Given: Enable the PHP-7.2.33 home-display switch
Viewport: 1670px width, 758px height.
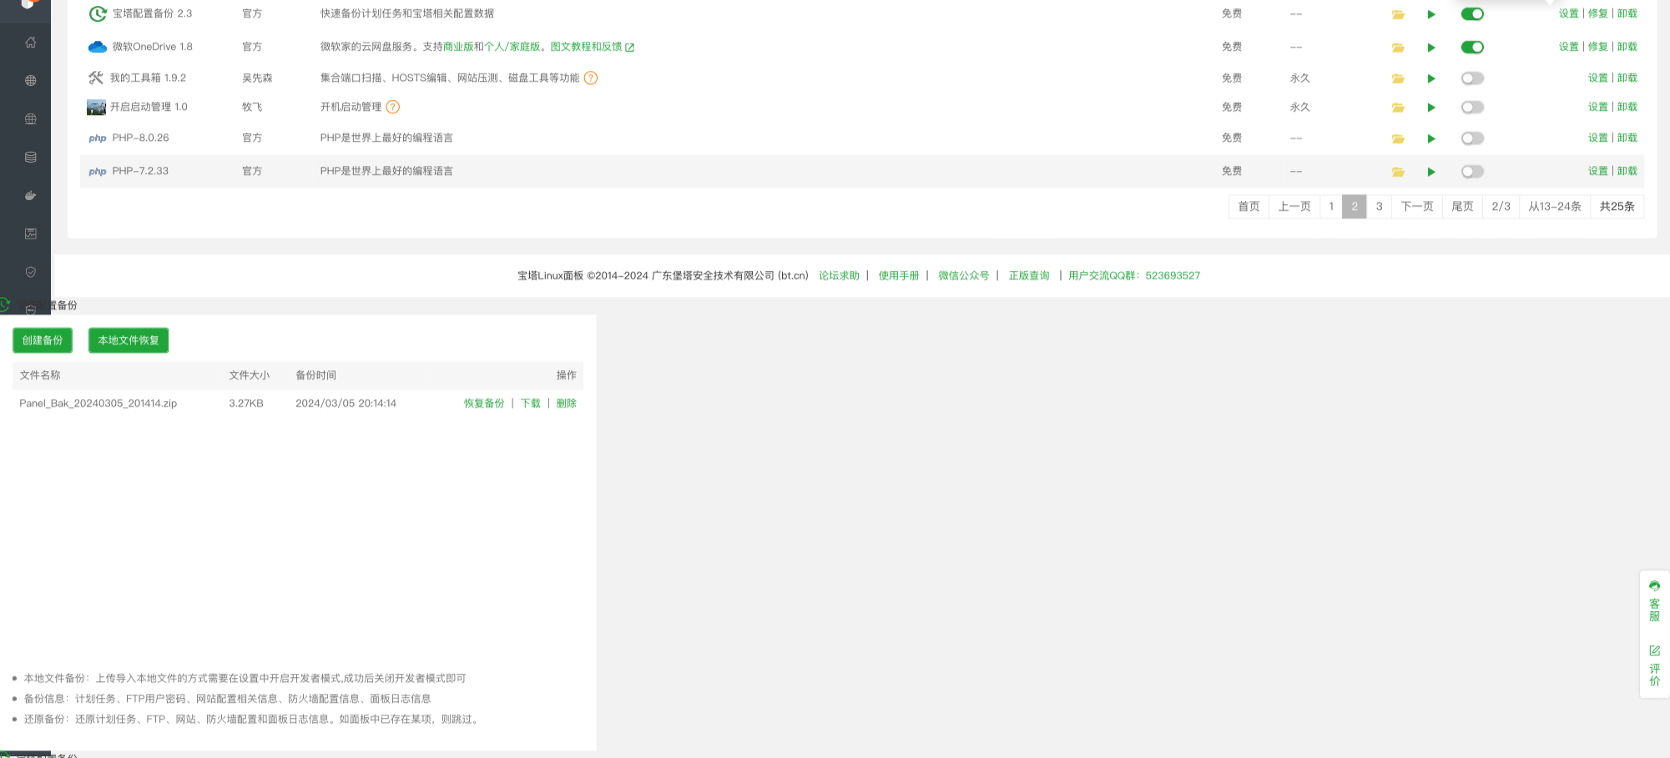Looking at the screenshot, I should click(x=1472, y=172).
